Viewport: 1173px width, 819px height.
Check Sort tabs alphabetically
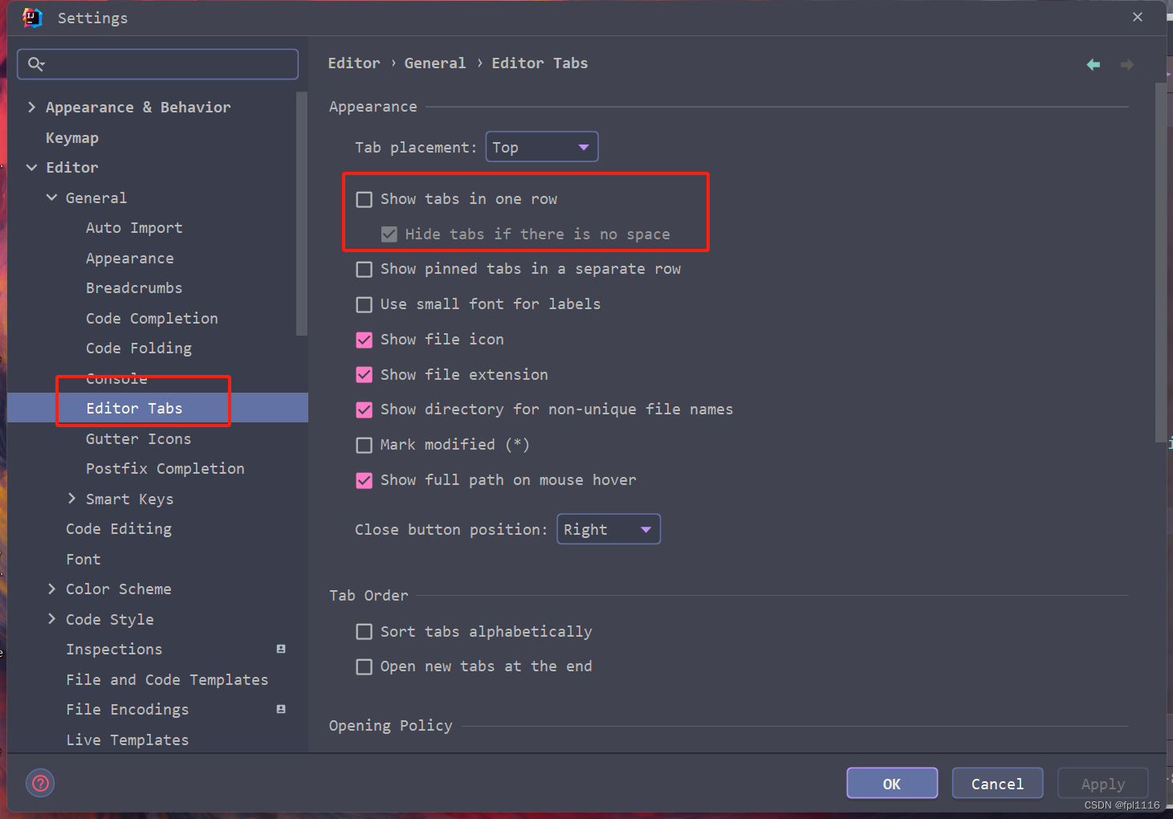365,632
